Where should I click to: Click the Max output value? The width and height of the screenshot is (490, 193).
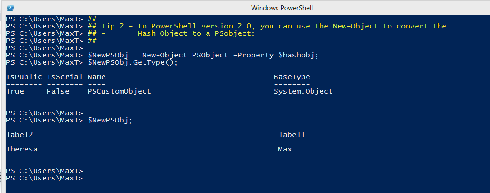(x=285, y=149)
